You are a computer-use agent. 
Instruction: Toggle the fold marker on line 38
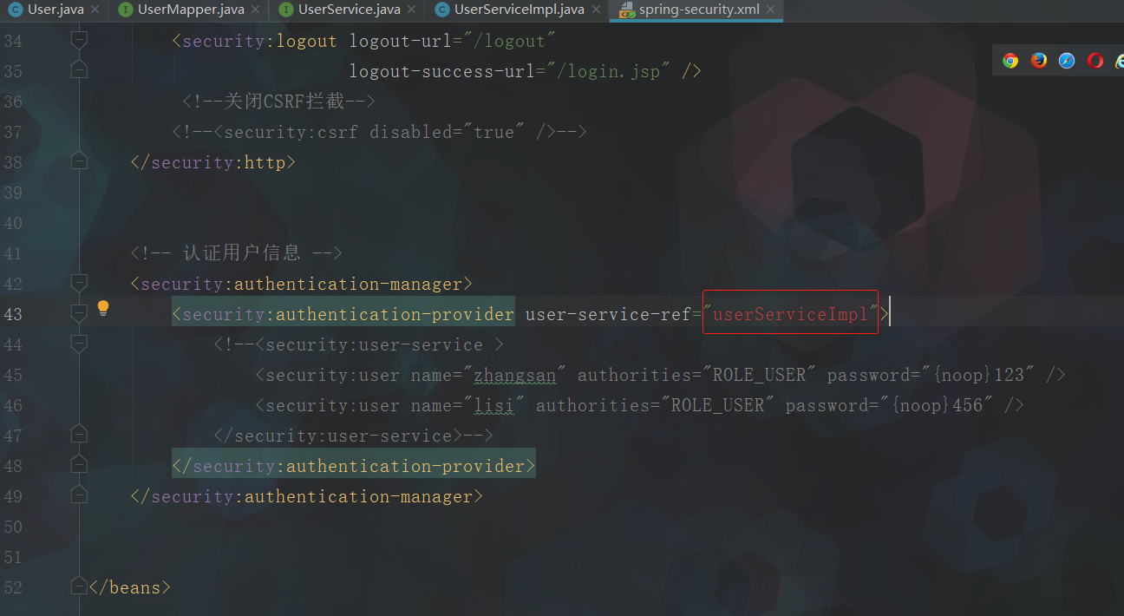pos(79,161)
